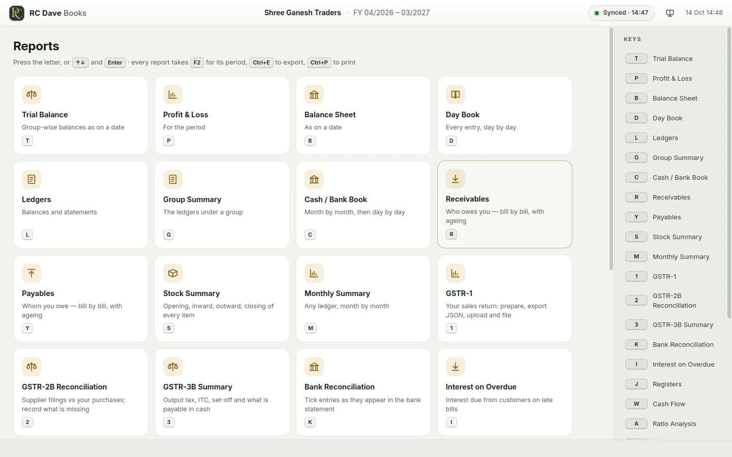732x457 pixels.
Task: Click the Receivables download-arrow icon
Action: [x=455, y=179]
